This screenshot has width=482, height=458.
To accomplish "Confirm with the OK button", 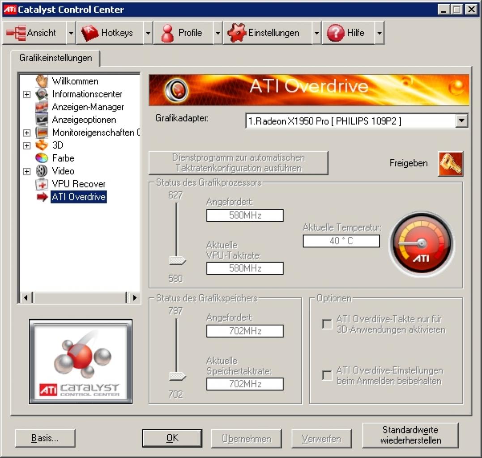I will point(172,438).
